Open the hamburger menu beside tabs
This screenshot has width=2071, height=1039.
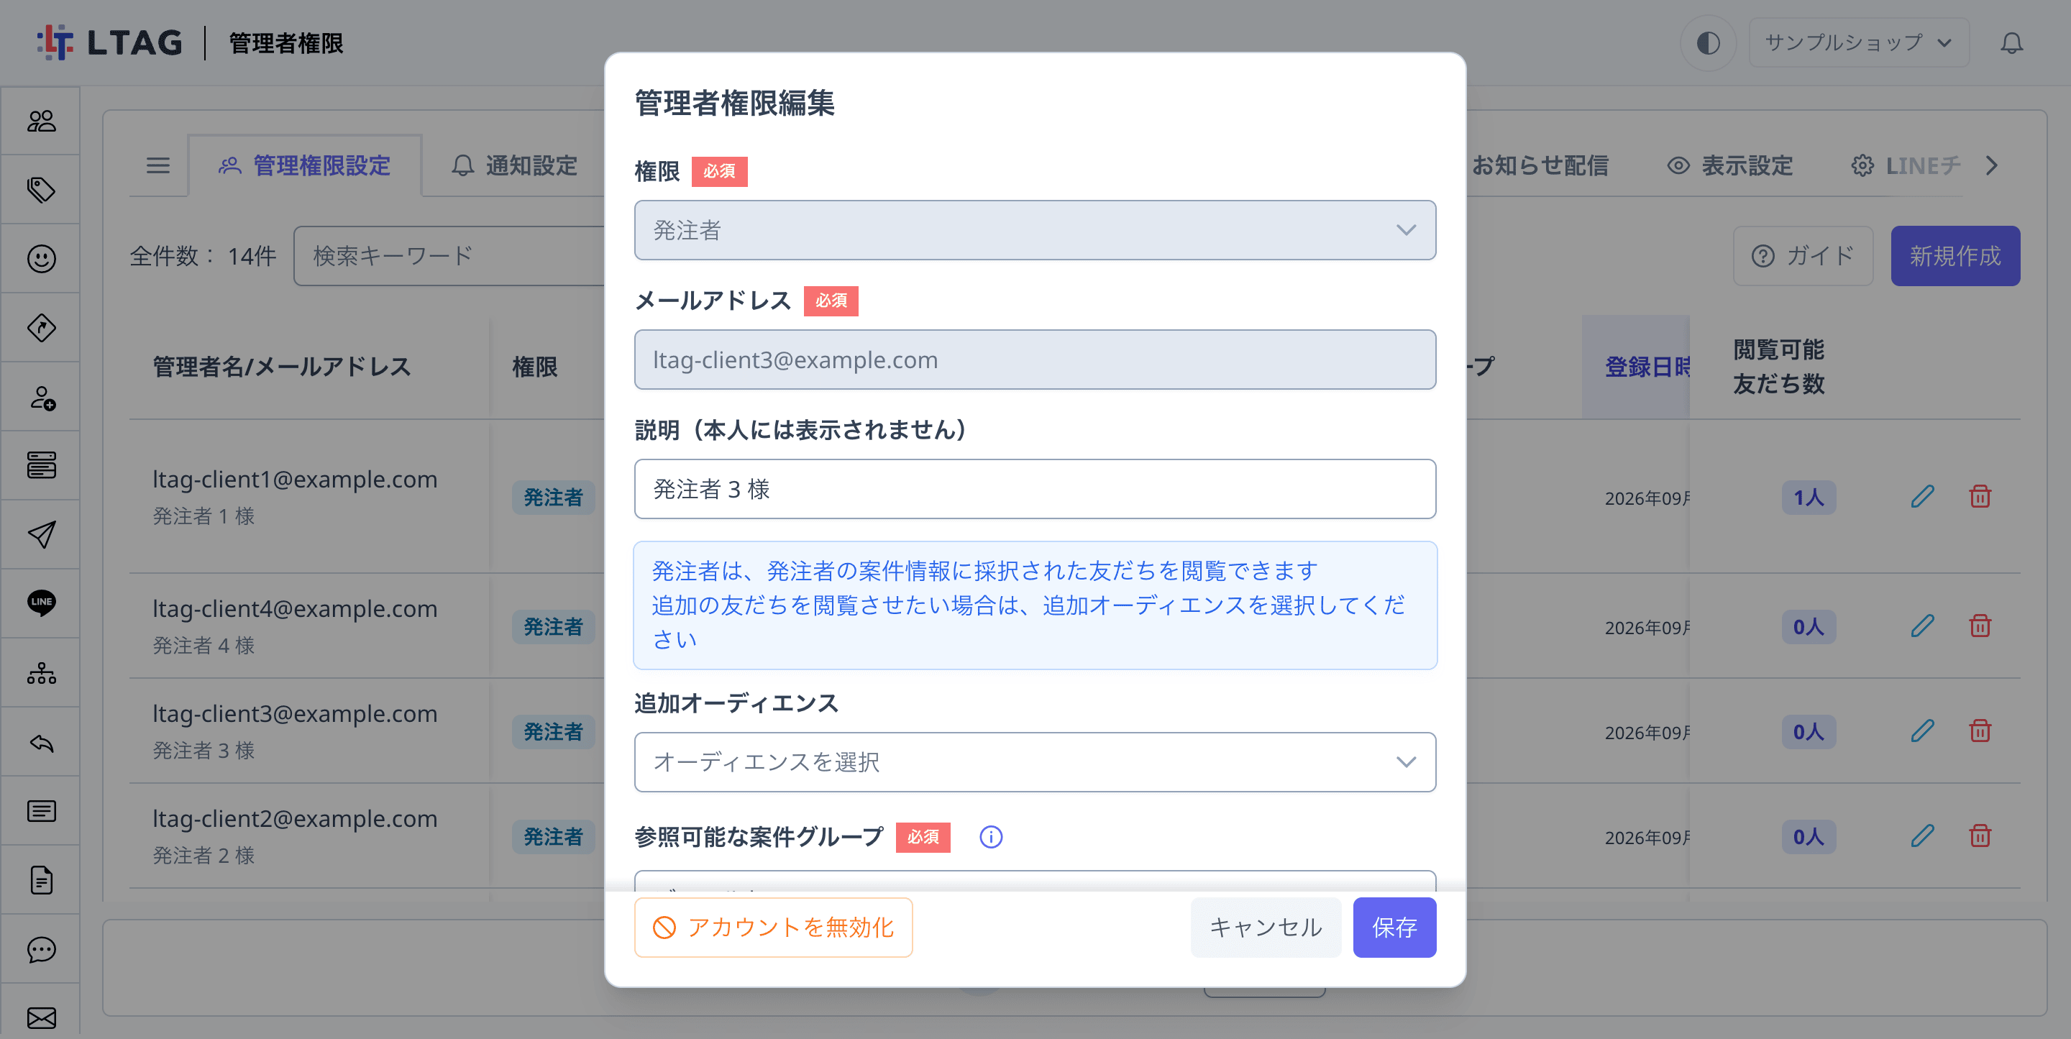click(x=157, y=165)
